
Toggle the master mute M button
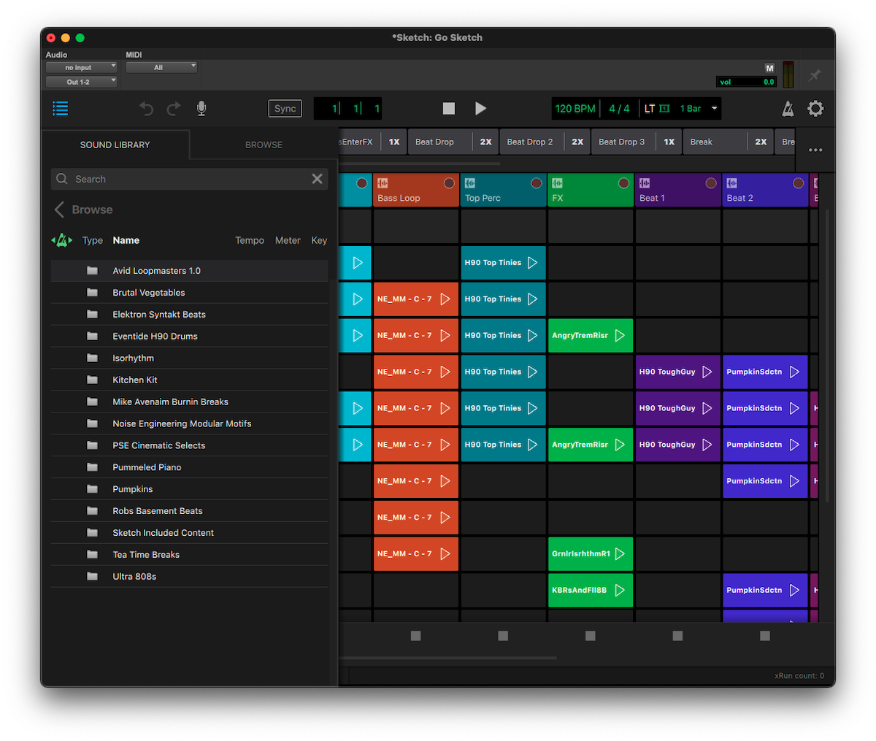click(769, 67)
